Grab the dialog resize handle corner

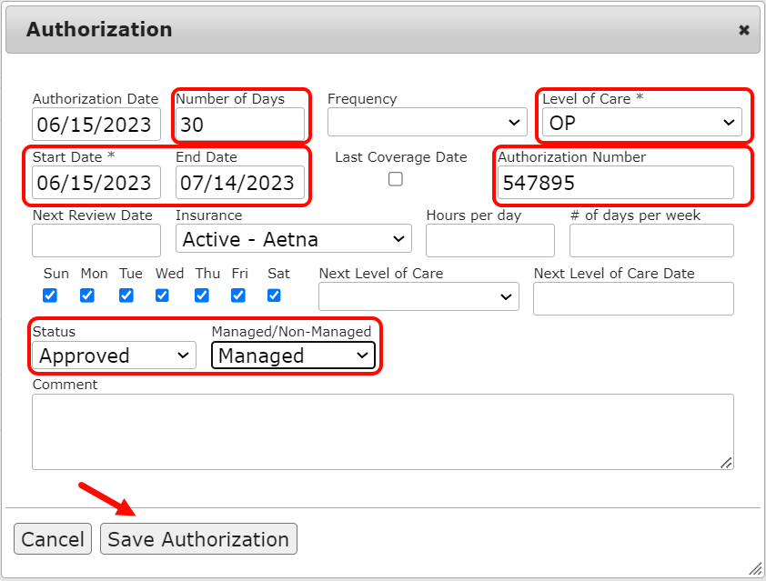[754, 569]
